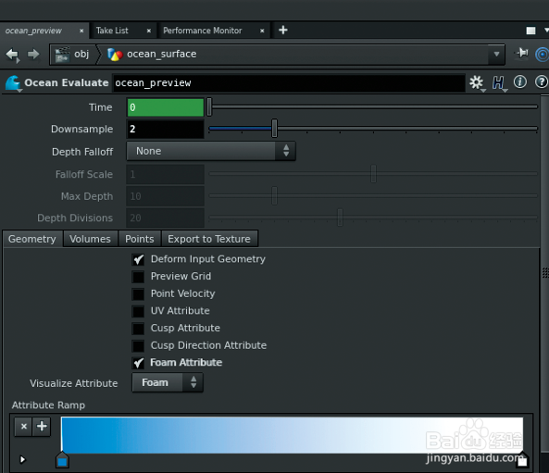Image resolution: width=549 pixels, height=473 pixels.
Task: Remove ramp point with the x button
Action: click(23, 427)
